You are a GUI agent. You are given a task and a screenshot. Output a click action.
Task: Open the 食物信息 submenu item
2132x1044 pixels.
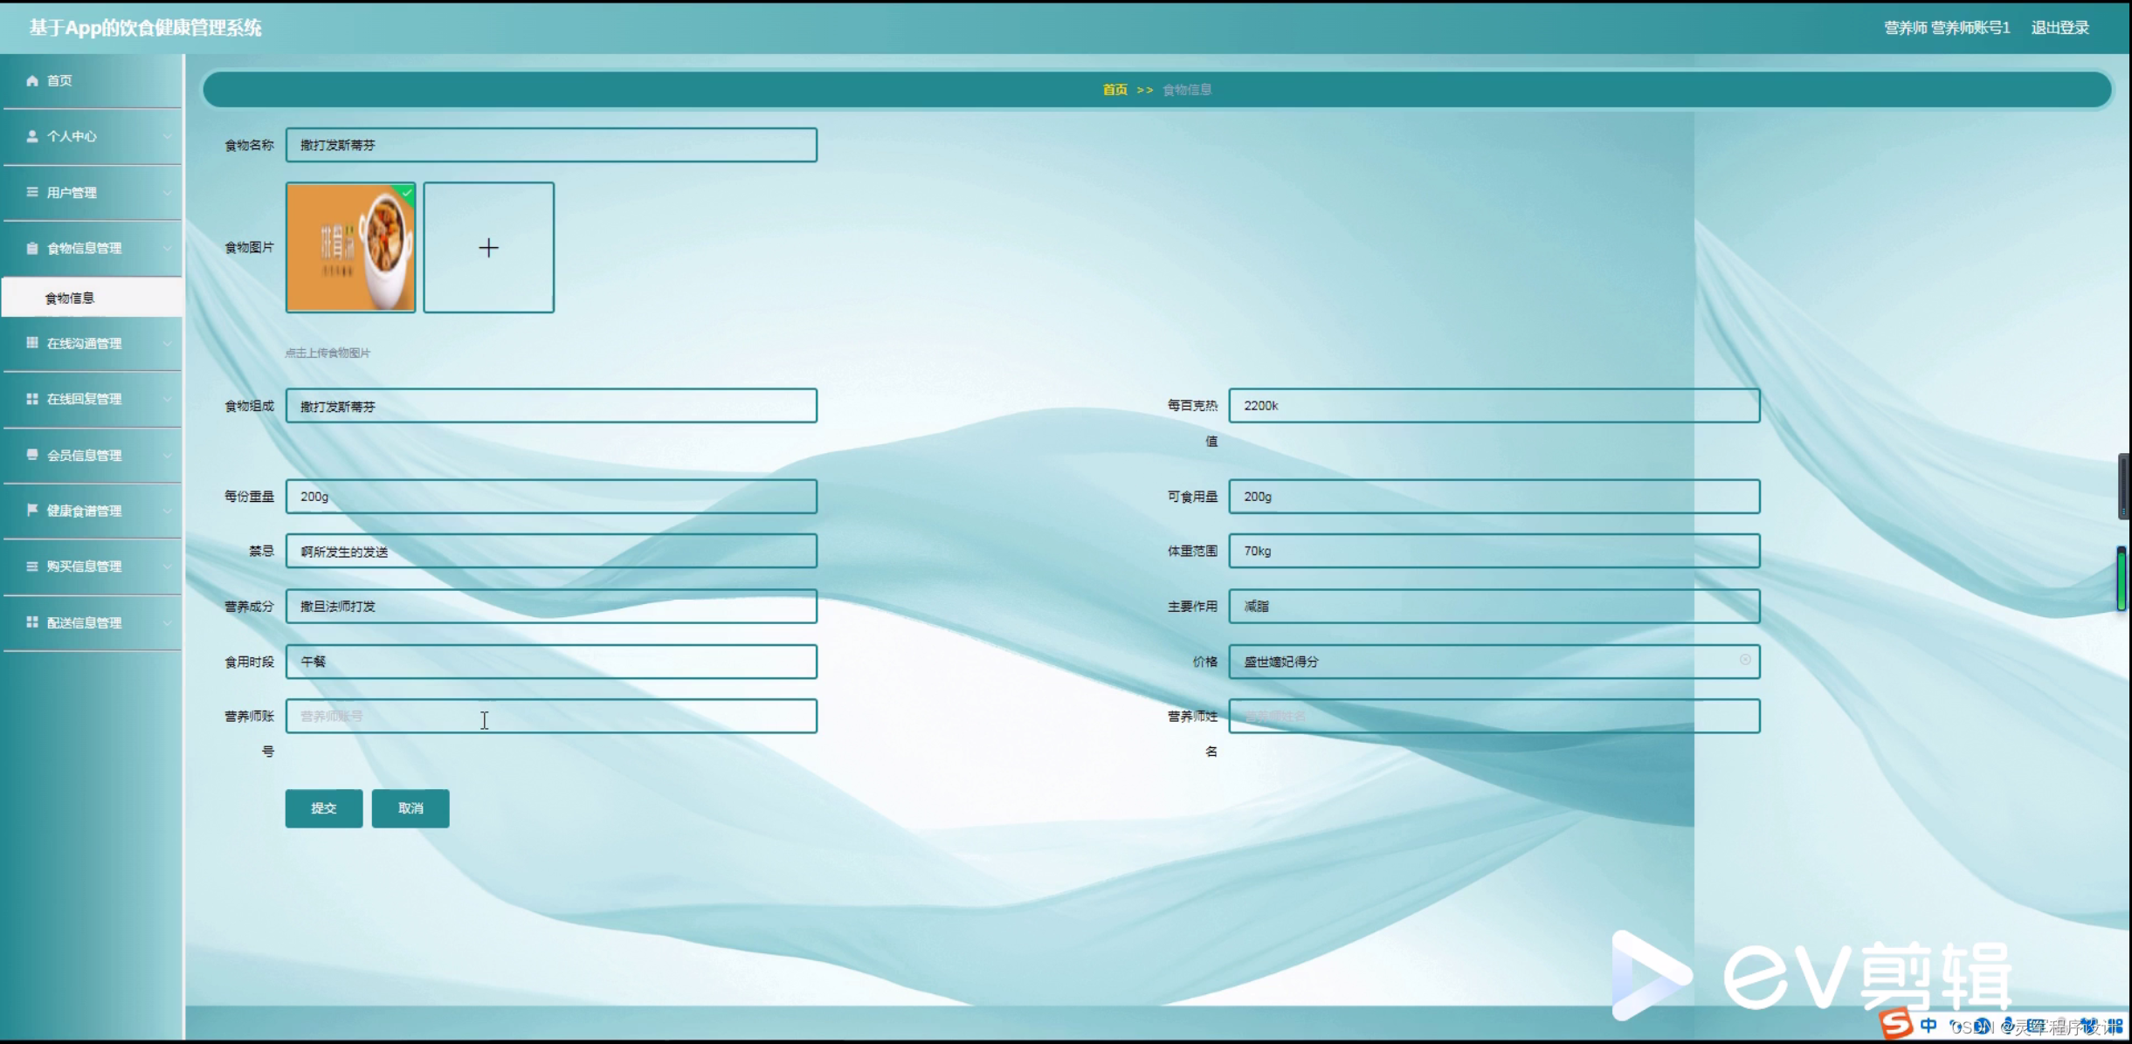pos(70,299)
